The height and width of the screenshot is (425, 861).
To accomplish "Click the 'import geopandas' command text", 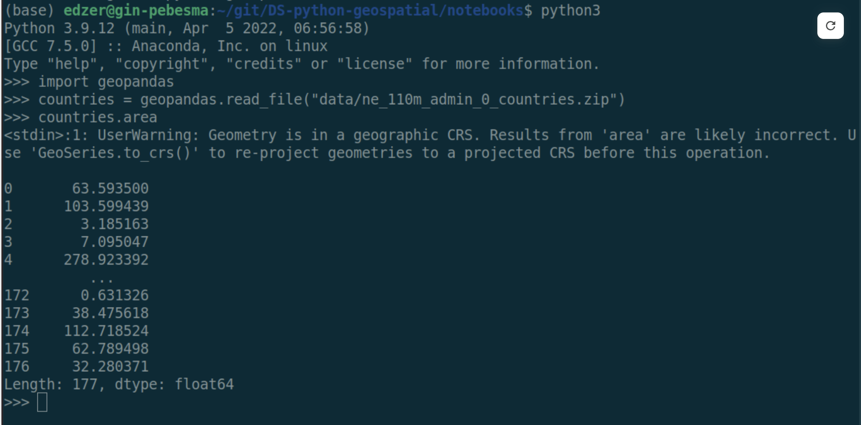I will (106, 82).
